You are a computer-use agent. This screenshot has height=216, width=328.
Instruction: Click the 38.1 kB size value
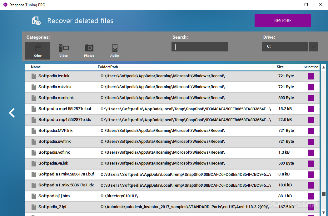click(285, 196)
